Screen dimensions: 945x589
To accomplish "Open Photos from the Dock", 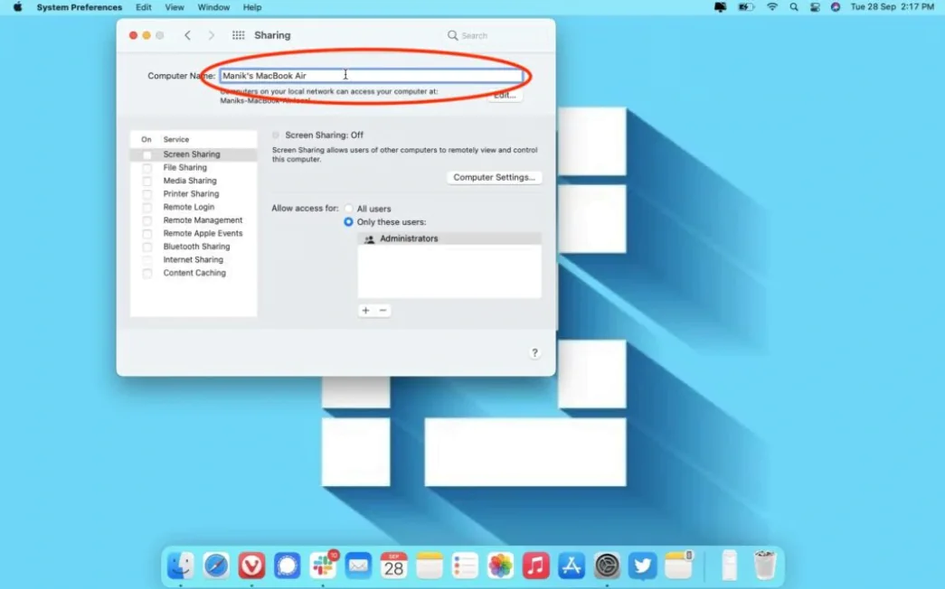I will click(x=500, y=566).
